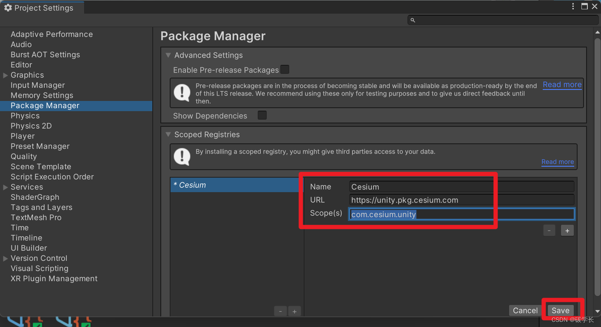The image size is (601, 327).
Task: Open XR Plugin Management settings
Action: pos(54,279)
